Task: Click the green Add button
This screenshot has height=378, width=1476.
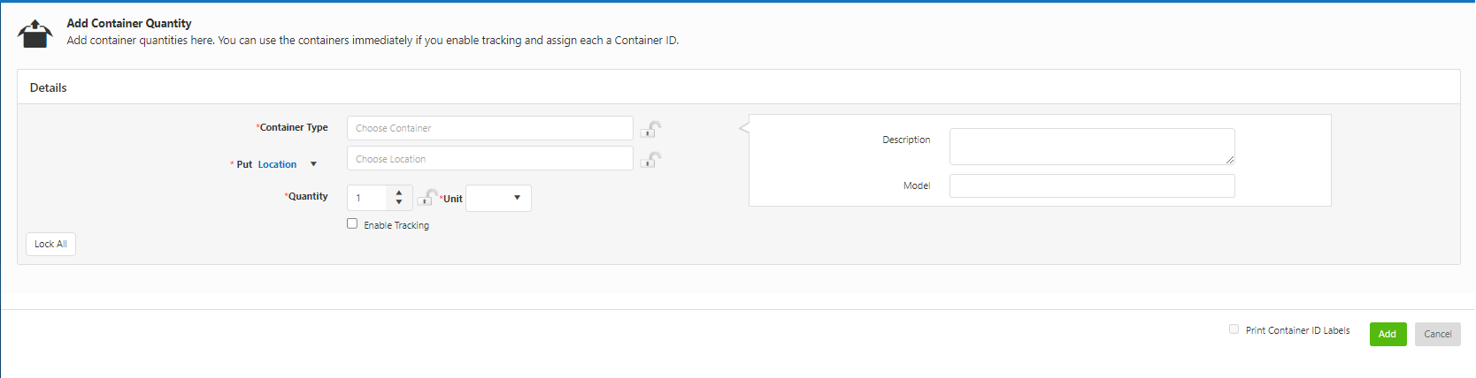Action: (1387, 334)
